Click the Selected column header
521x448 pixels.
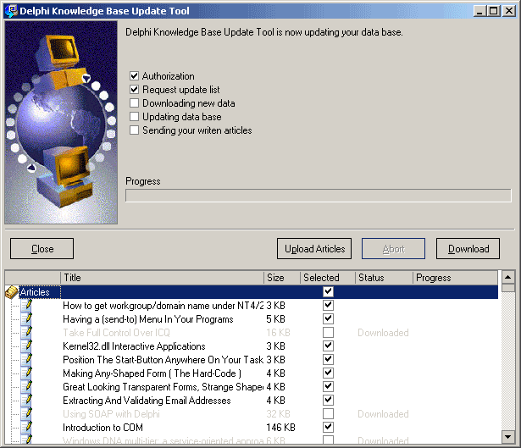click(x=328, y=278)
